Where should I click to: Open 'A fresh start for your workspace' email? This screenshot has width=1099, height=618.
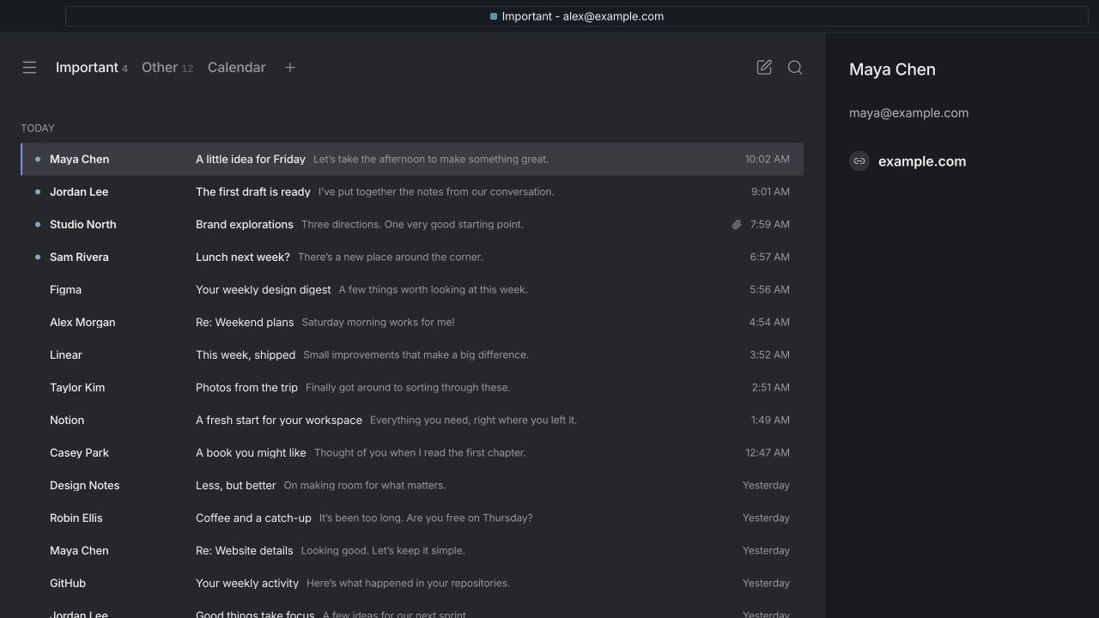[412, 420]
